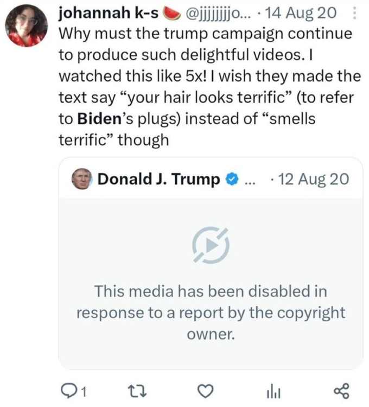The height and width of the screenshot is (407, 369).
Task: Click the watermelon emoji beside the name
Action: click(172, 12)
